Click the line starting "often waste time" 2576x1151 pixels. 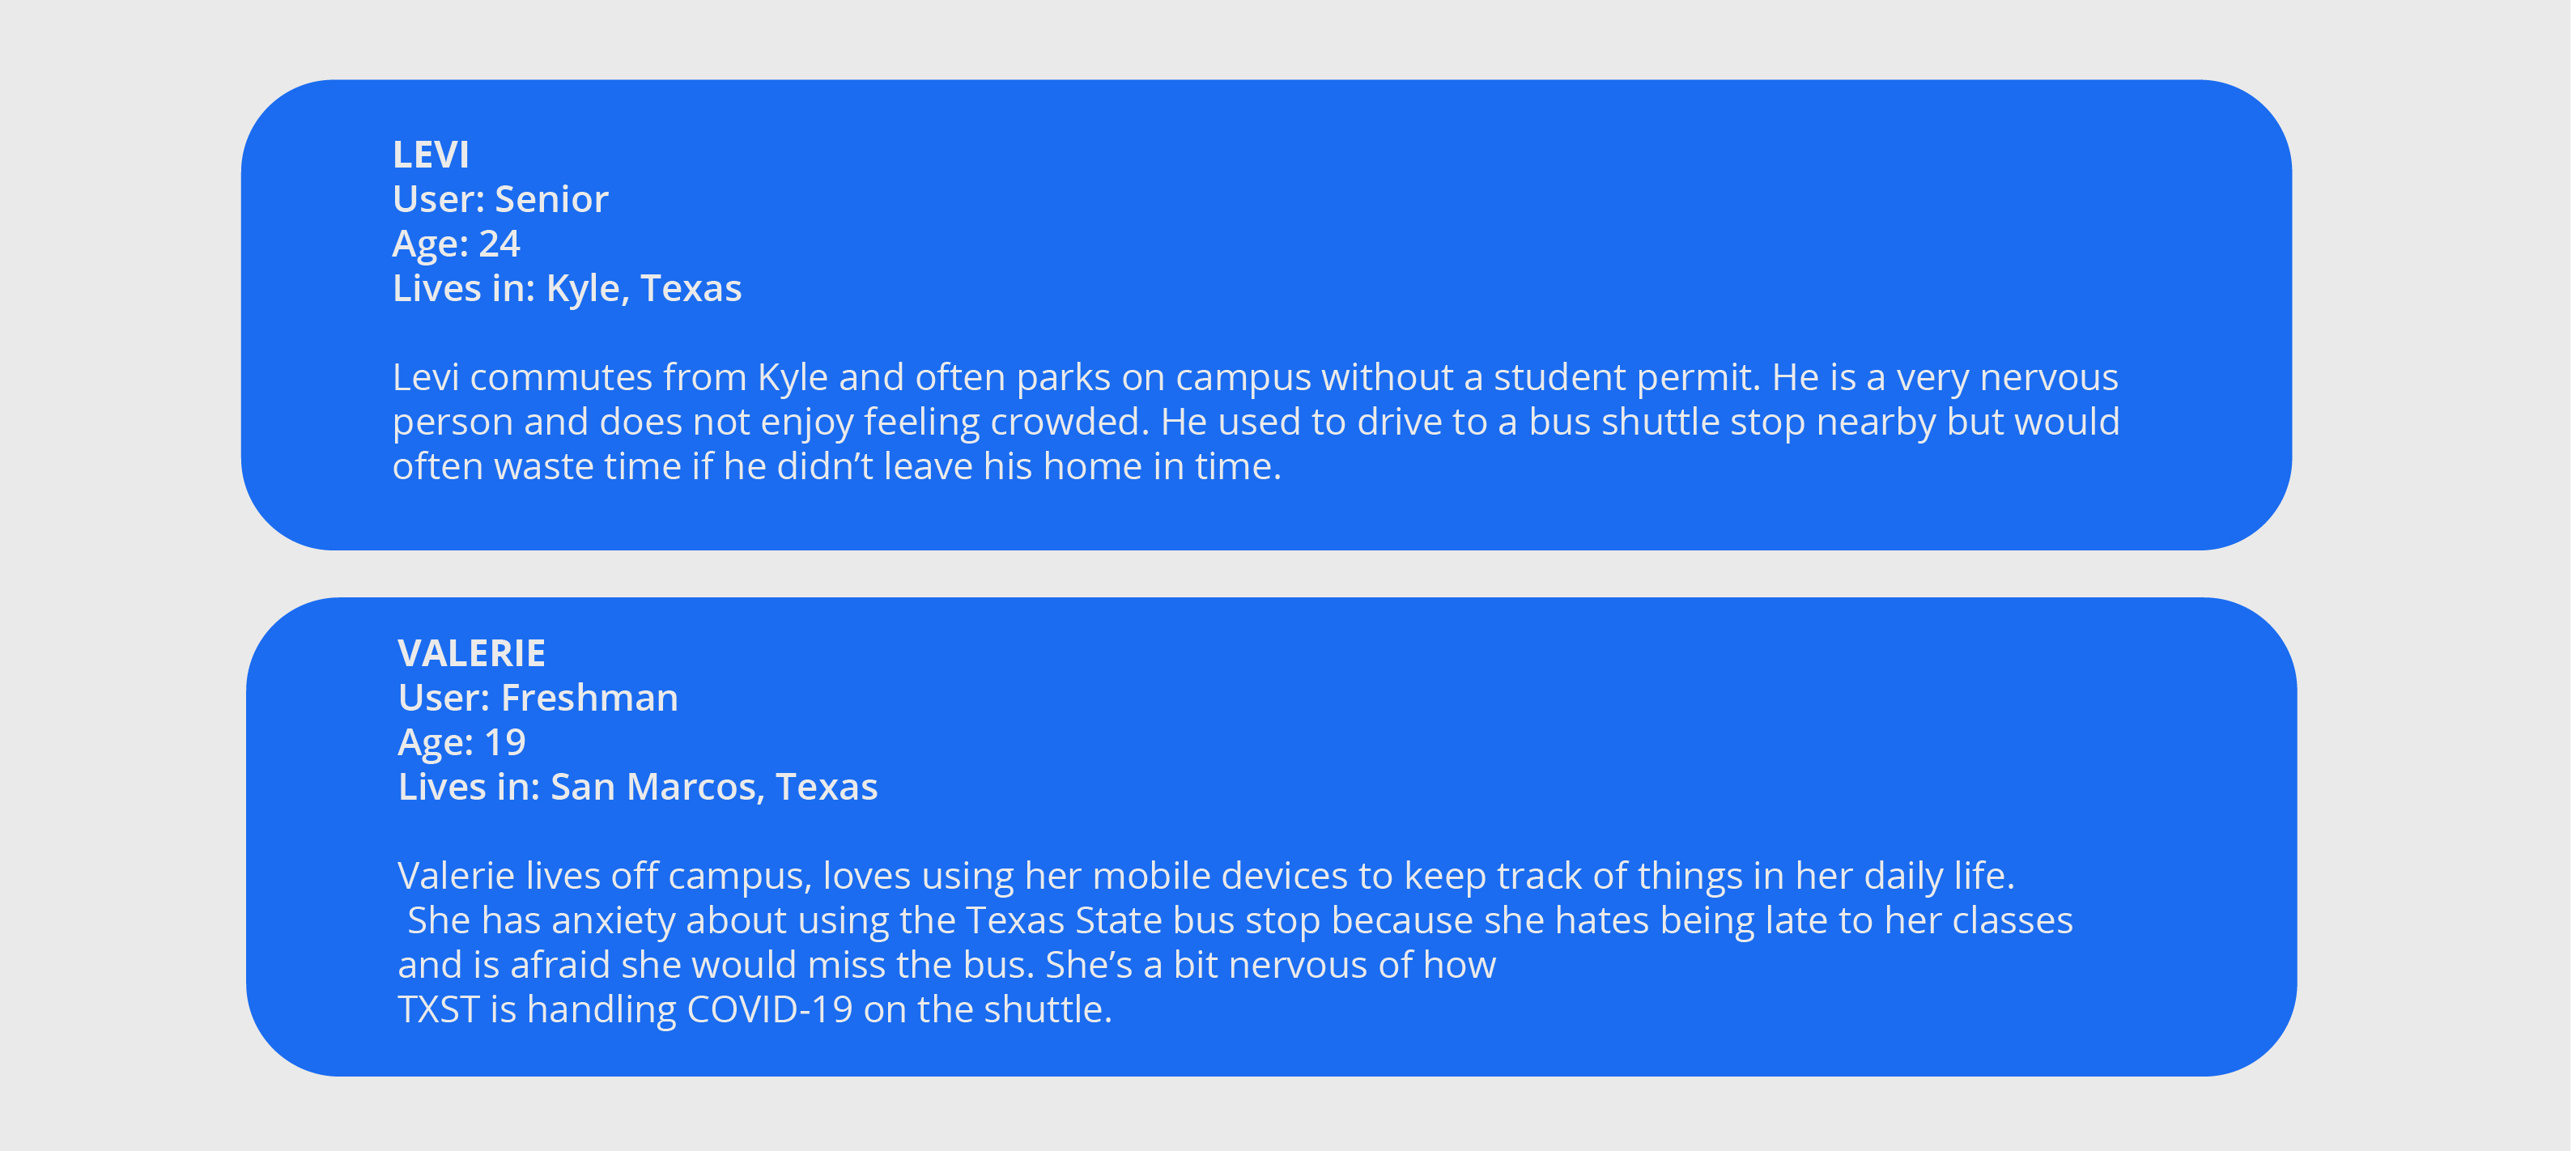tap(836, 466)
